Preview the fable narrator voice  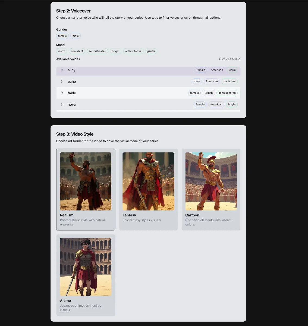point(62,93)
